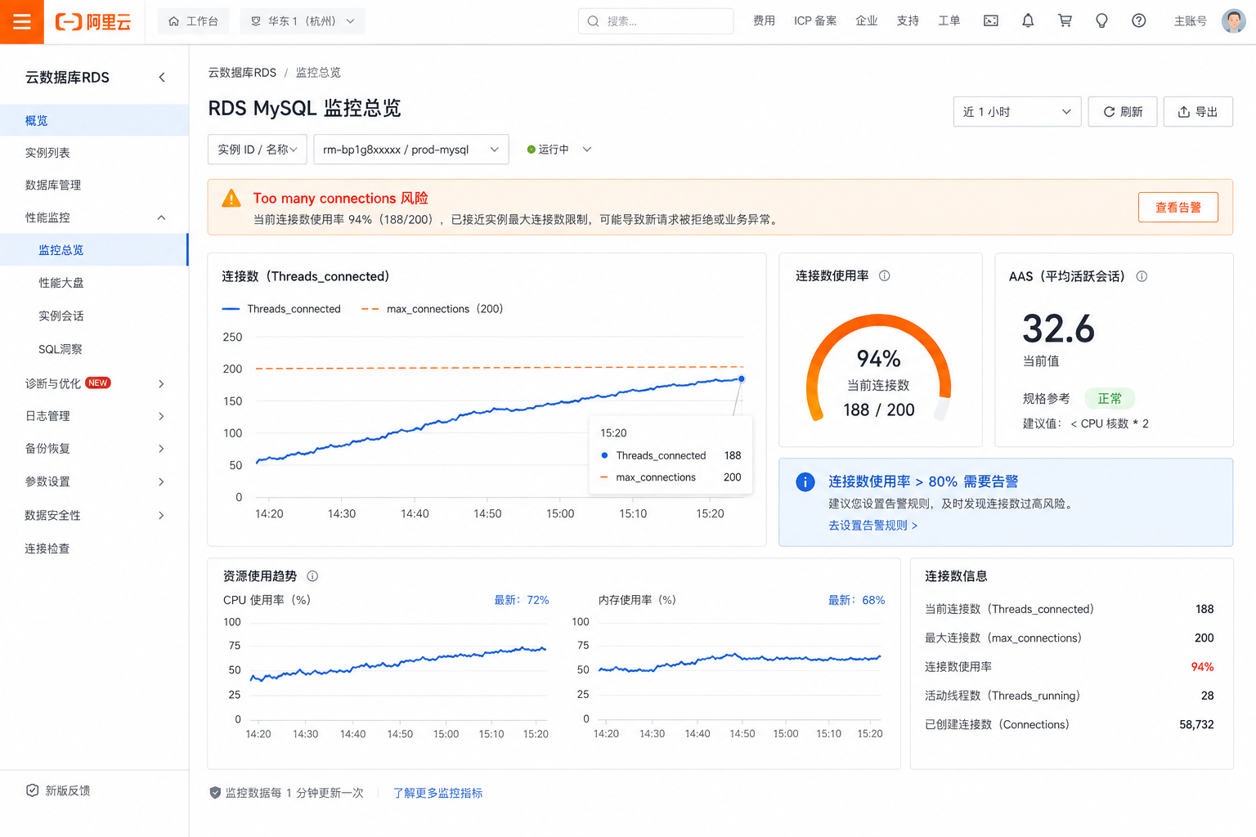Expand the 运行中 status dropdown

click(587, 150)
